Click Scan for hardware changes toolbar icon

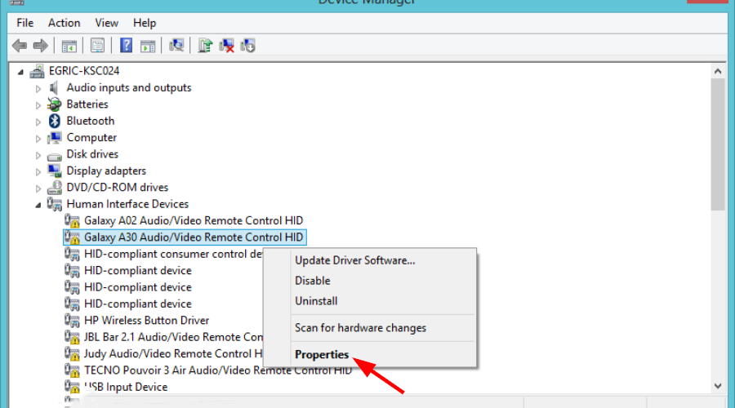[x=176, y=46]
